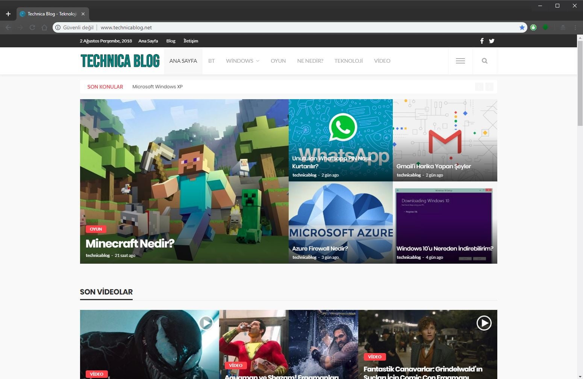Open the Twitter icon in top bar
The image size is (583, 379).
point(492,41)
